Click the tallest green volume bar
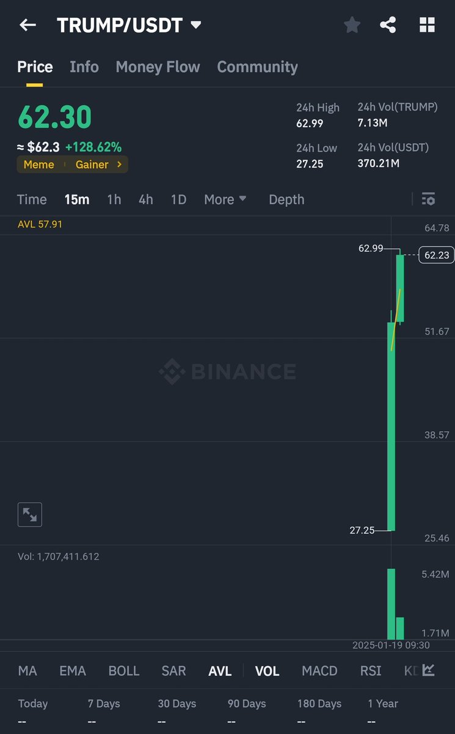This screenshot has width=455, height=734. [391, 604]
